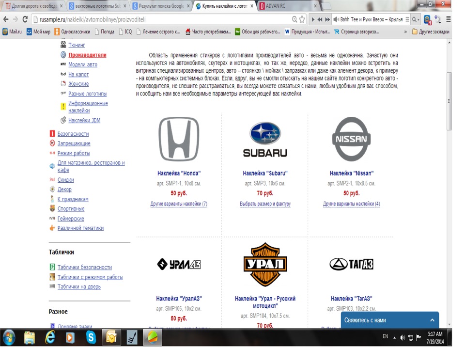Open the Женские category
Viewport: 465px width, 348px height.
click(x=78, y=84)
